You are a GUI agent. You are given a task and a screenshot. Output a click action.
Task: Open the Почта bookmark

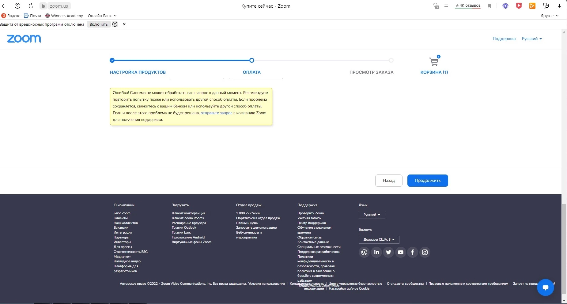coord(32,16)
